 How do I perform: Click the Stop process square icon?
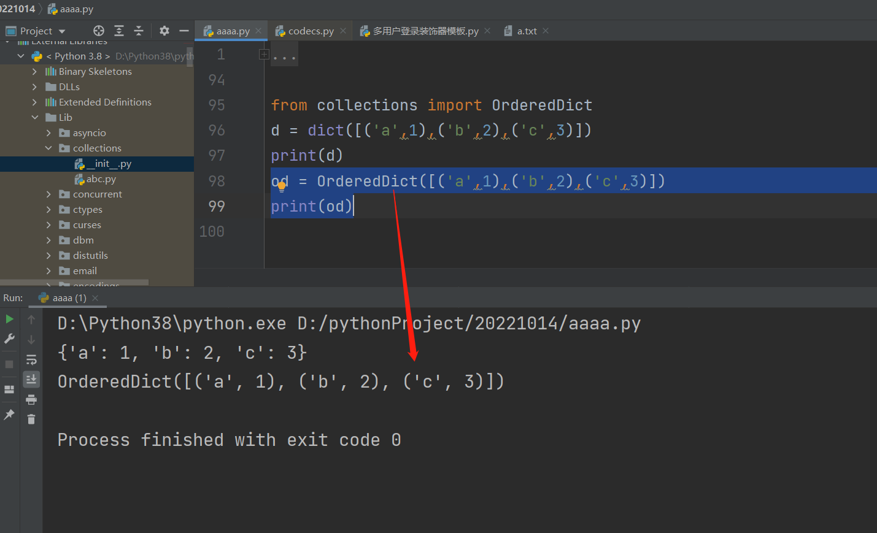click(9, 364)
